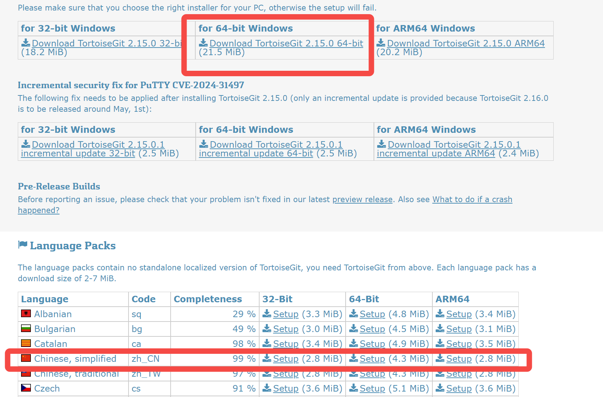The image size is (603, 397).
Task: Open Chinese simplified ARM64 Setup link
Action: pos(459,359)
